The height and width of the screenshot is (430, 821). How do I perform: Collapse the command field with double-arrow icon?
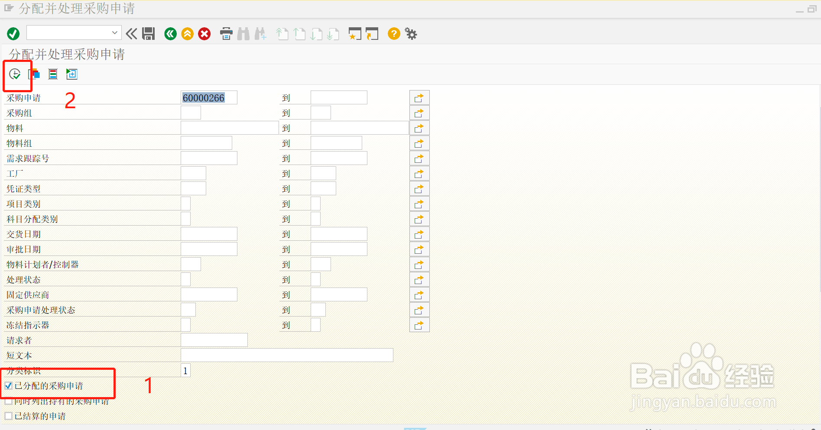tap(131, 33)
